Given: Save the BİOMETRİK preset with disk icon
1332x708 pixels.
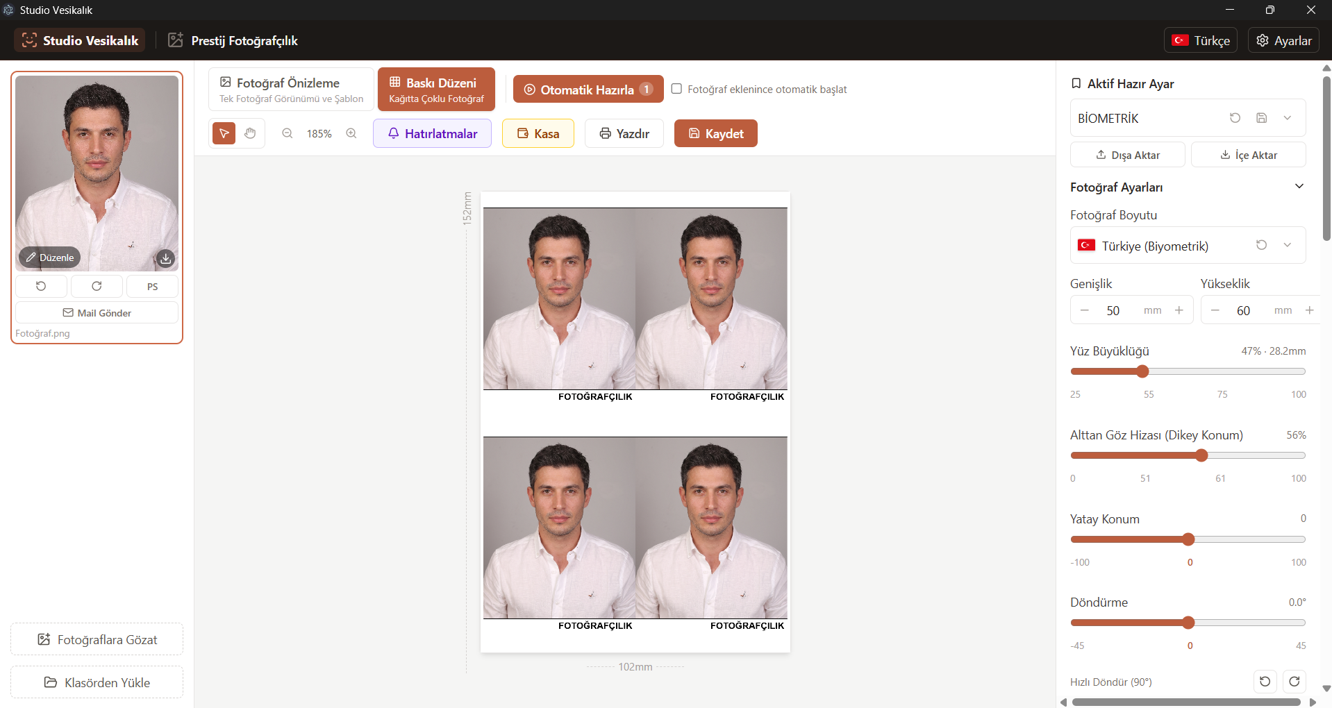Looking at the screenshot, I should 1261,118.
